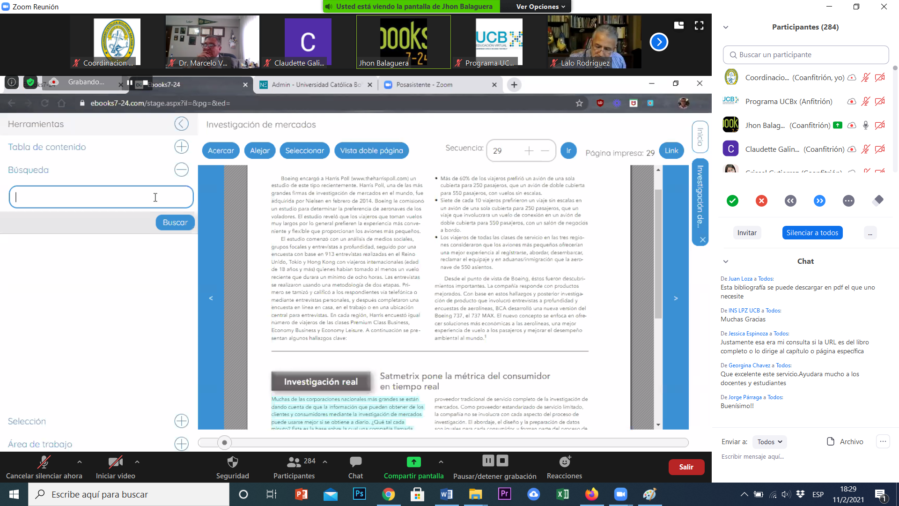Image resolution: width=899 pixels, height=506 pixels.
Task: Enter full screen view in Zoom
Action: [x=699, y=26]
